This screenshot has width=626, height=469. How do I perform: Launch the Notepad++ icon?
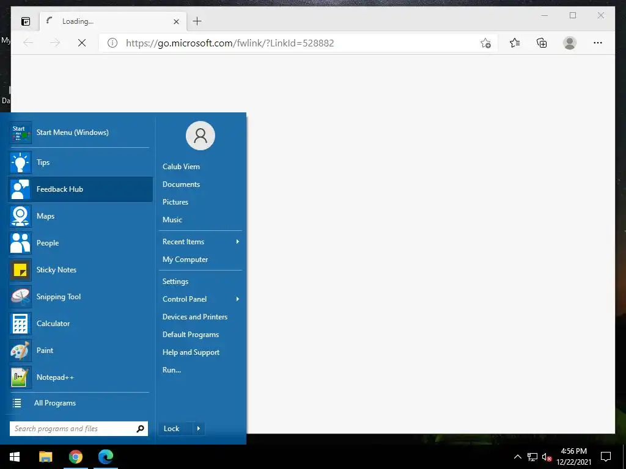(x=20, y=377)
